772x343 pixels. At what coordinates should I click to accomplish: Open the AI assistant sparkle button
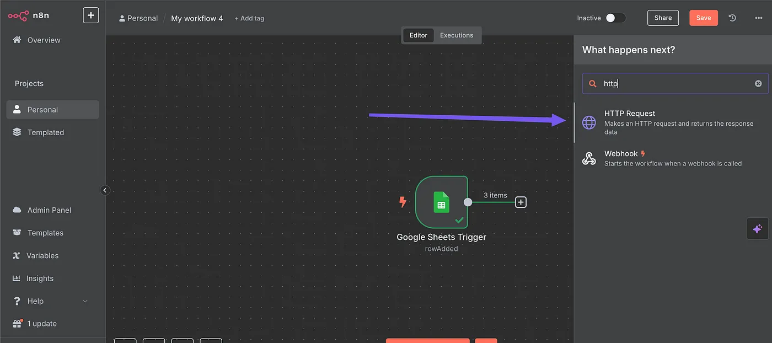point(758,228)
